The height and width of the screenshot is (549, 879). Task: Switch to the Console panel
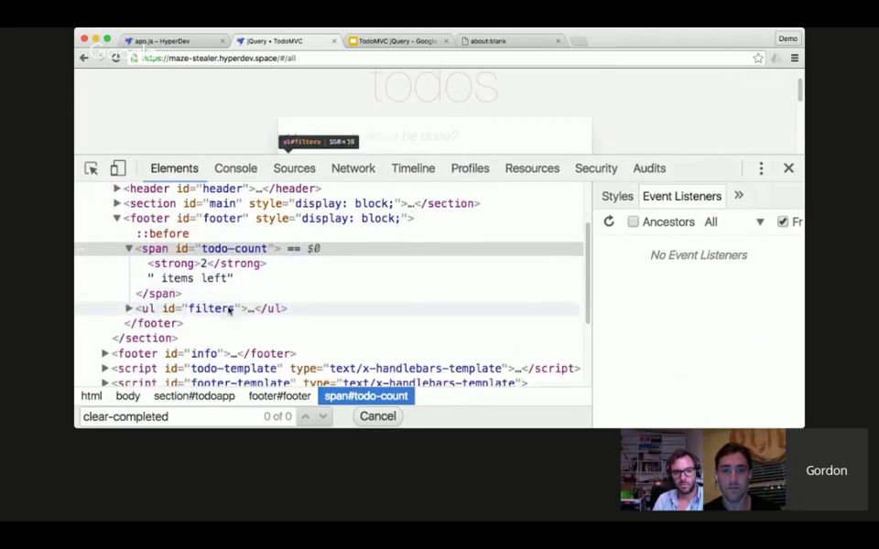(x=235, y=168)
